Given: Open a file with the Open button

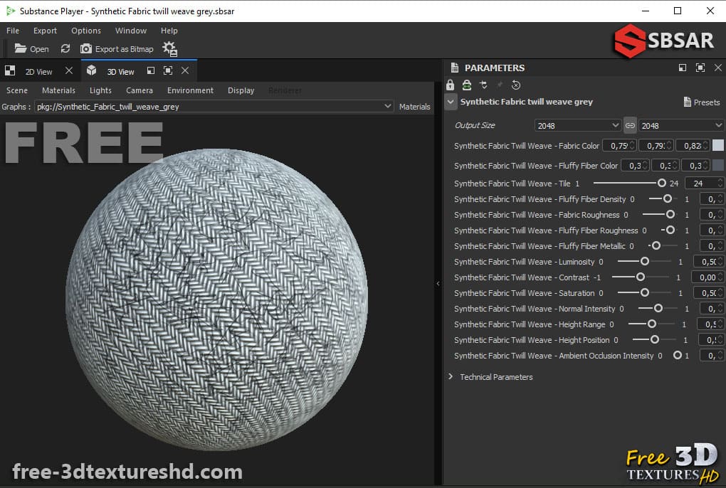Looking at the screenshot, I should pos(31,48).
